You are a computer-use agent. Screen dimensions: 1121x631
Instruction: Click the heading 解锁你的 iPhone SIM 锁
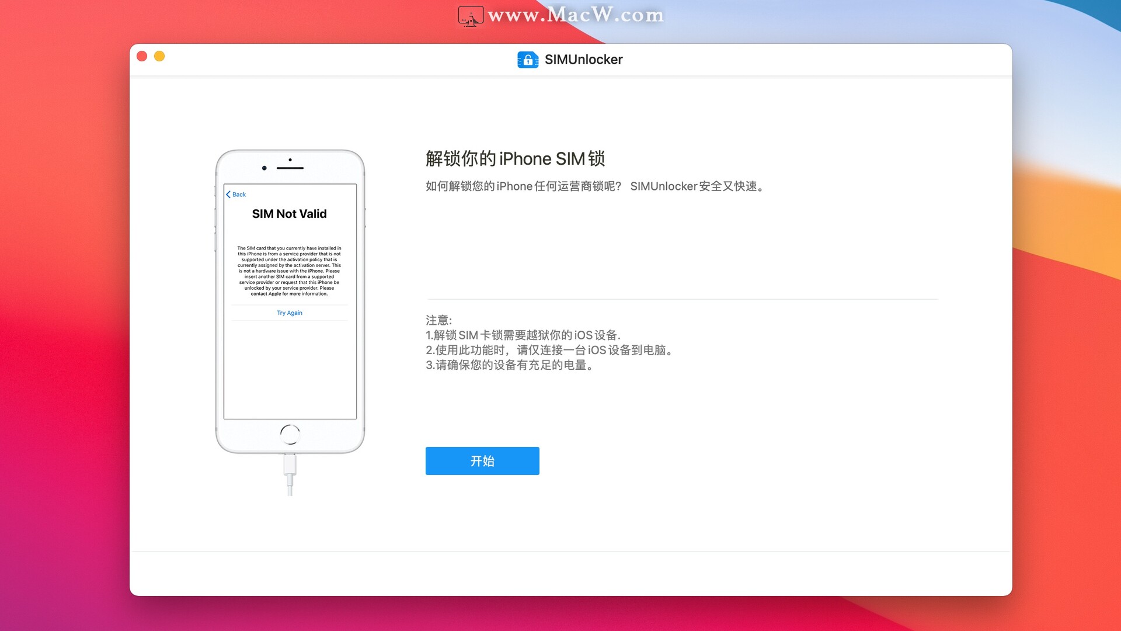(515, 159)
